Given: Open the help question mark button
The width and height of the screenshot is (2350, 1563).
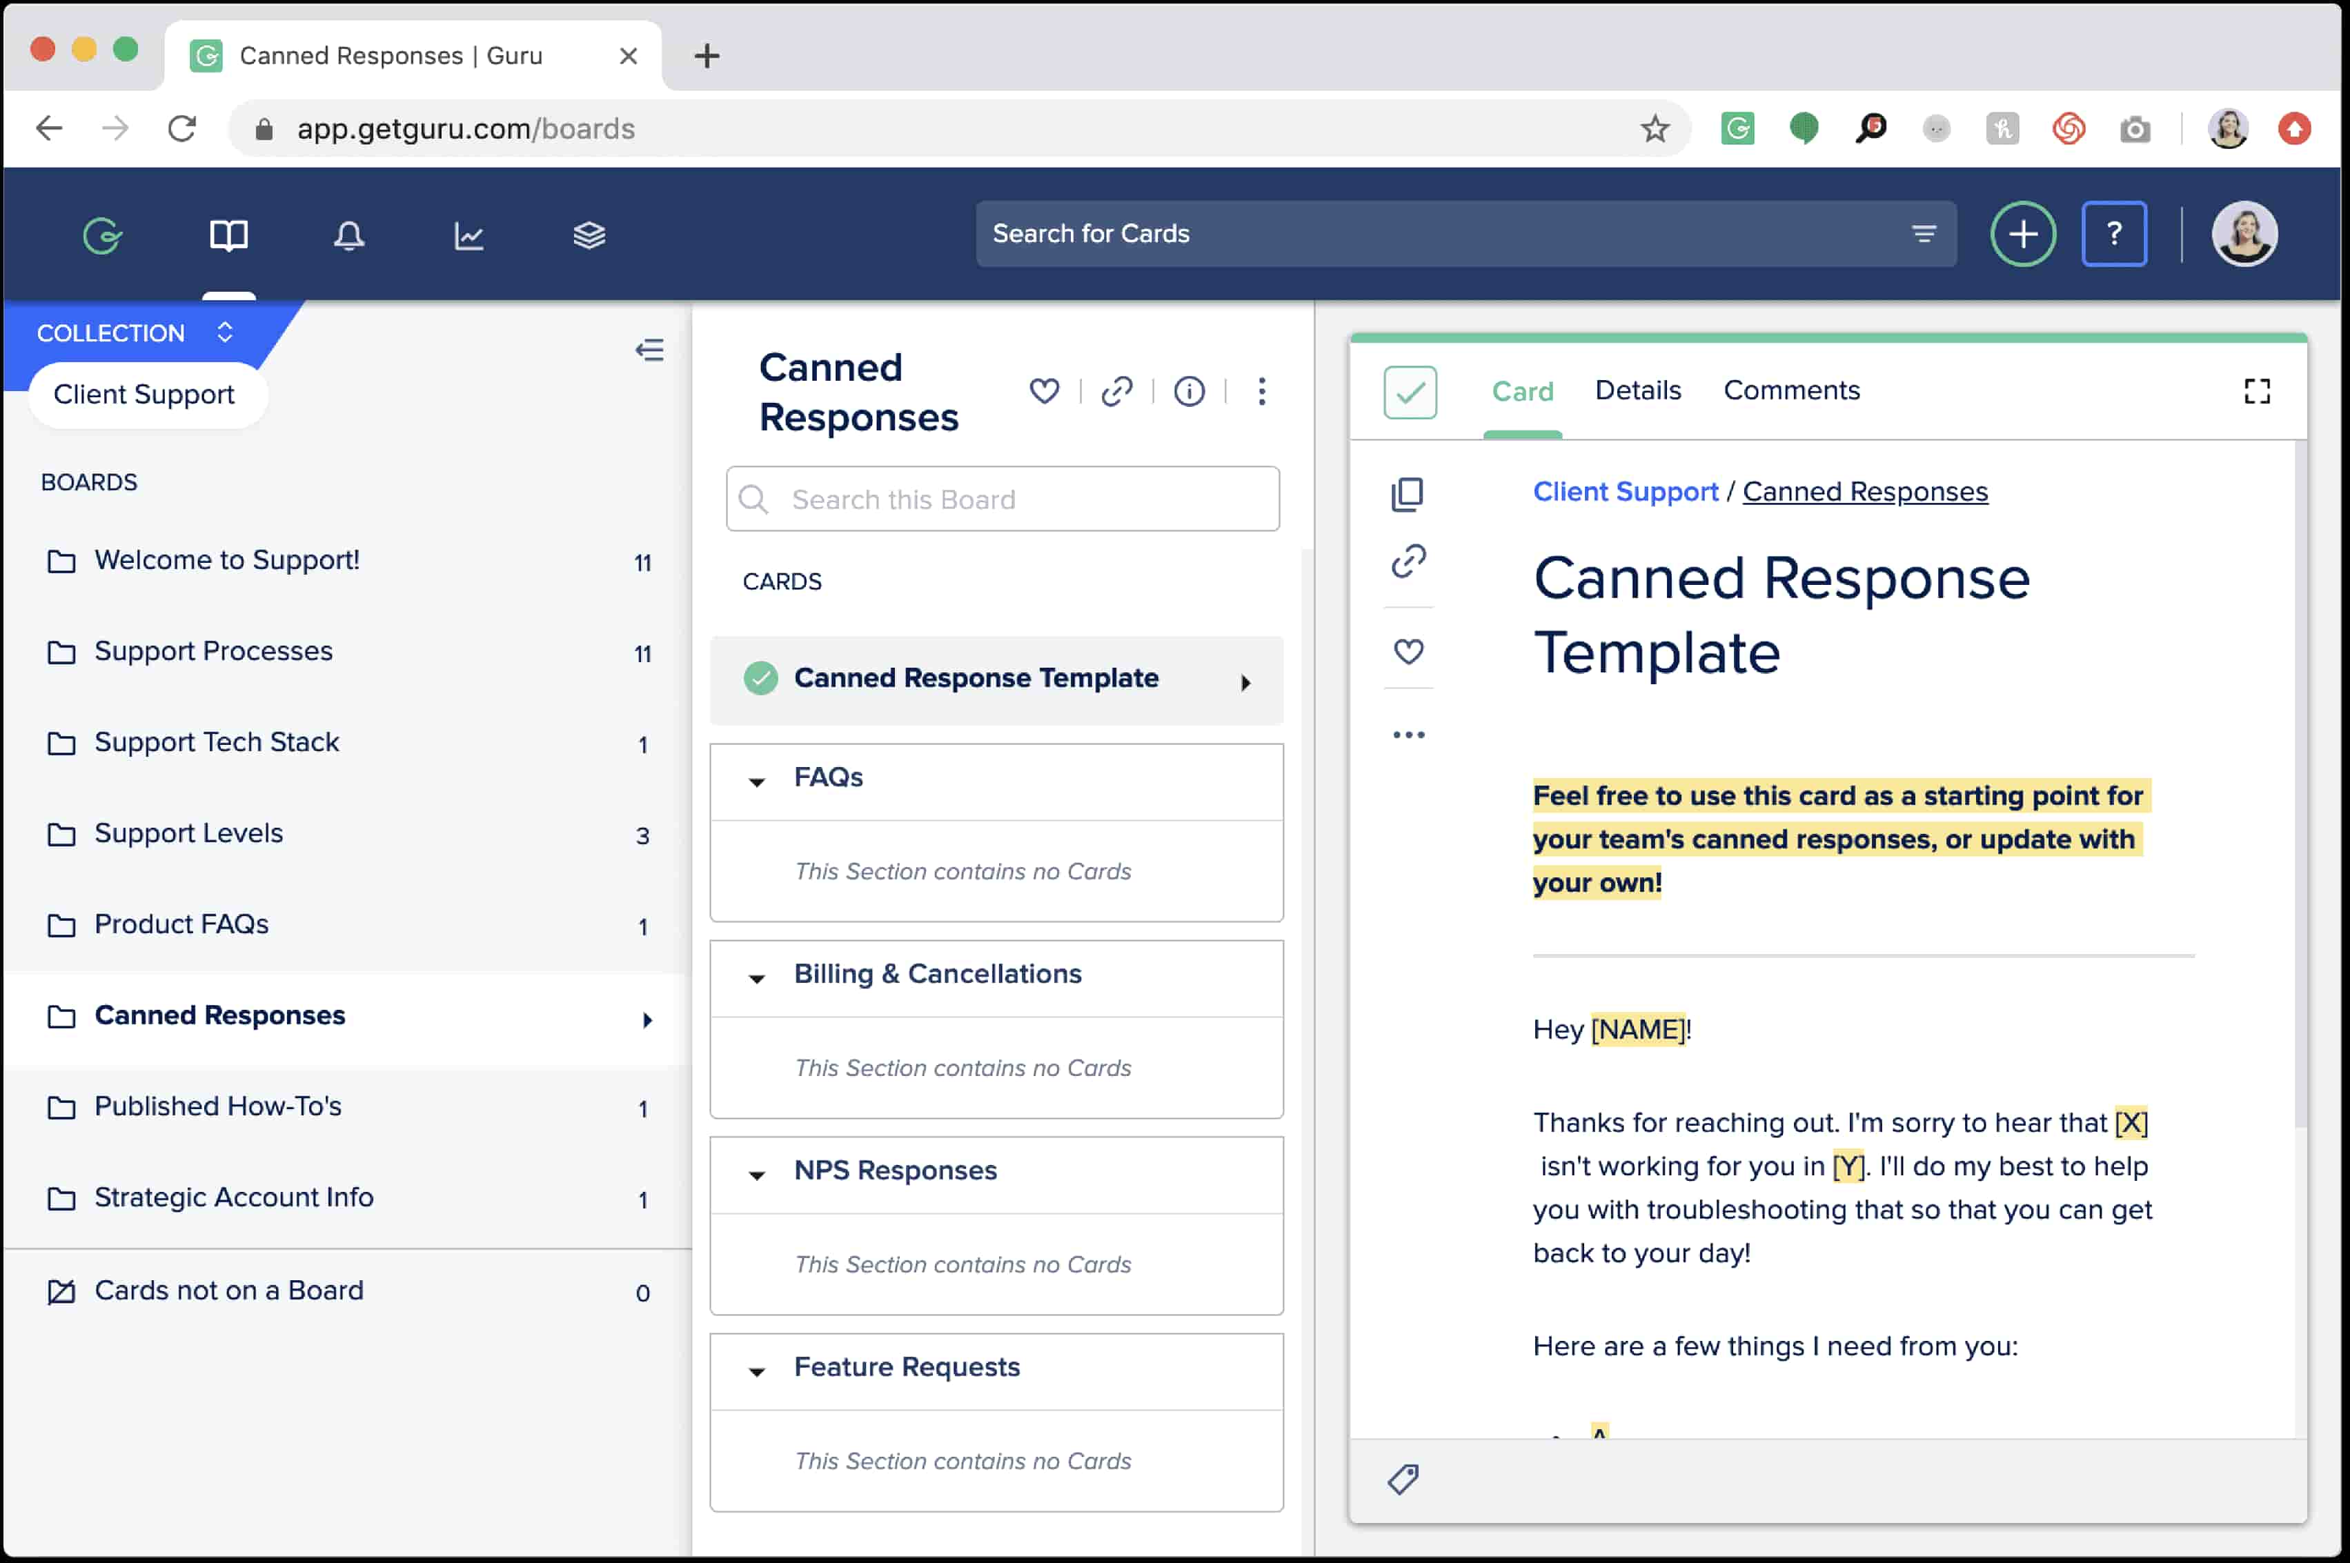Looking at the screenshot, I should coord(2114,235).
